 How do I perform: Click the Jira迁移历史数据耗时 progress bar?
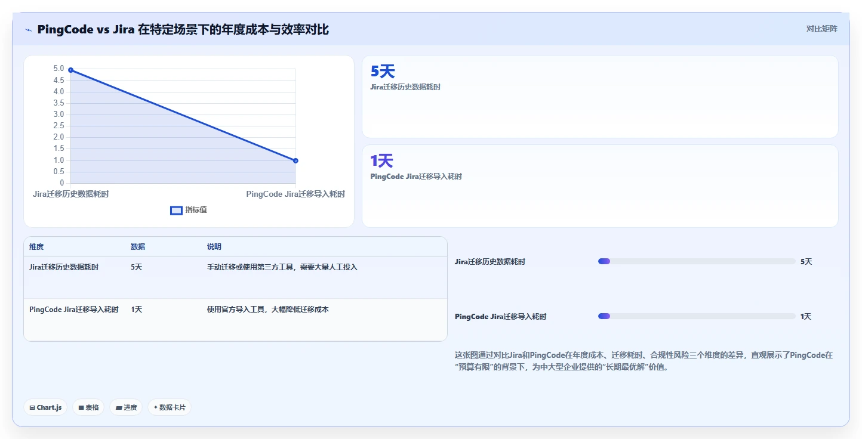coord(697,261)
